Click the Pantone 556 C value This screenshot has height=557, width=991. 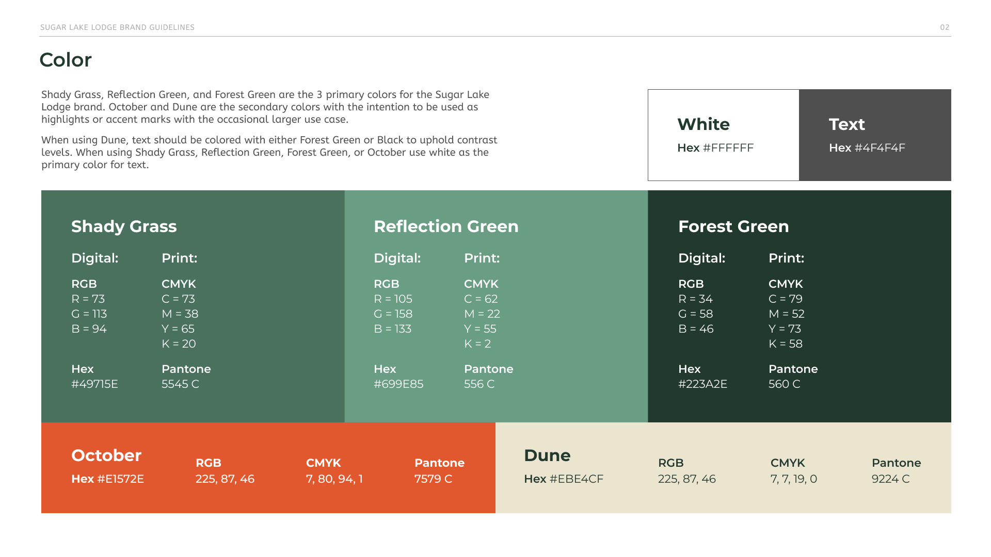pyautogui.click(x=479, y=384)
